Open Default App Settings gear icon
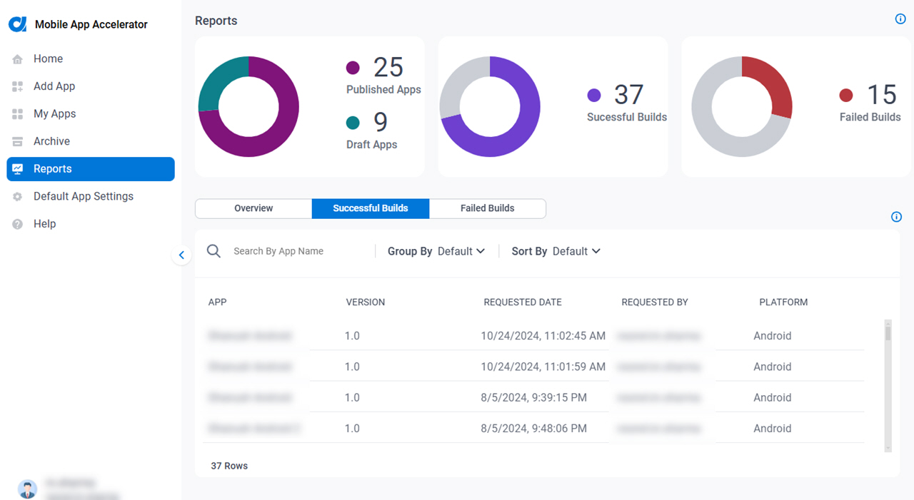 [x=18, y=197]
